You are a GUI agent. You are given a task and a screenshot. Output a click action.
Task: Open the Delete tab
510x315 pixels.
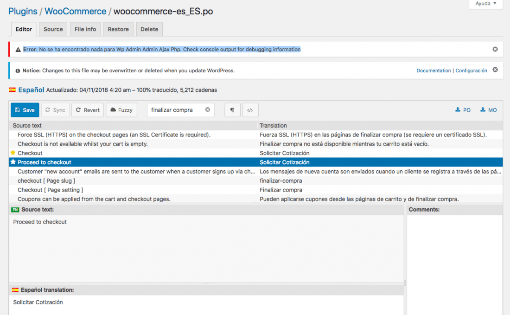[149, 29]
